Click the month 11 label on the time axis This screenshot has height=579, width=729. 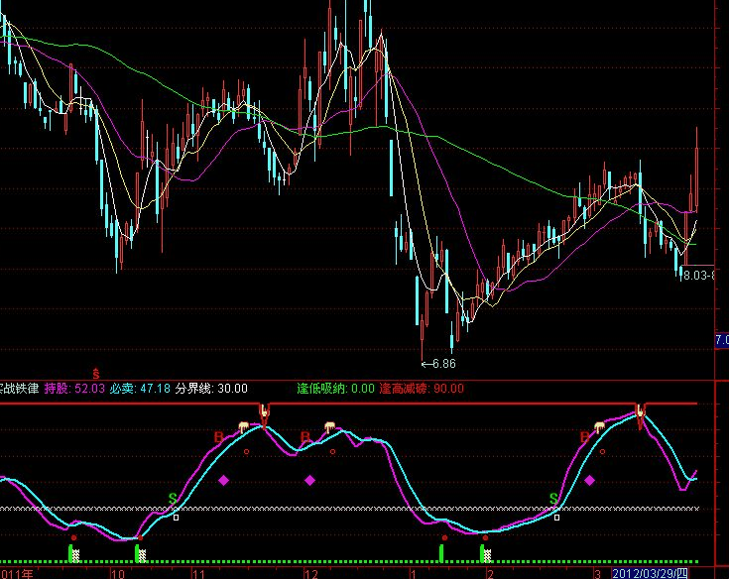pyautogui.click(x=199, y=573)
